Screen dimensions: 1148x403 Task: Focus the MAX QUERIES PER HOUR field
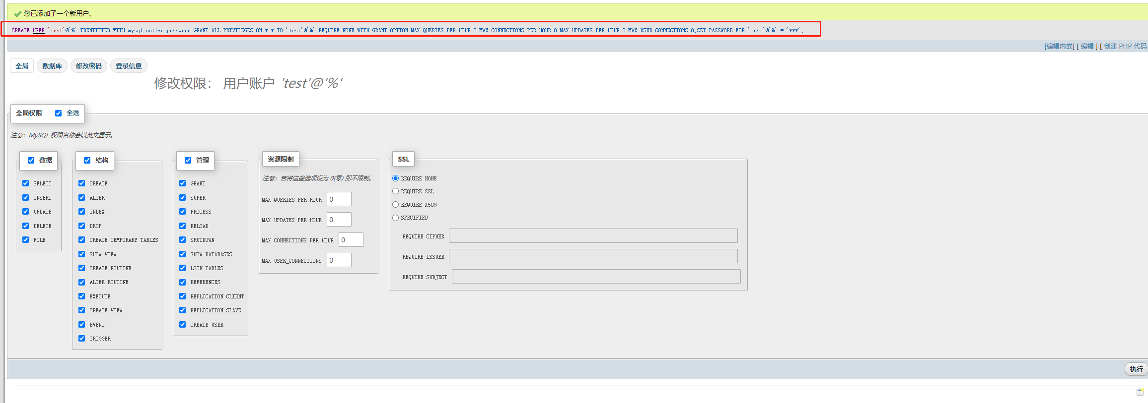pyautogui.click(x=339, y=199)
